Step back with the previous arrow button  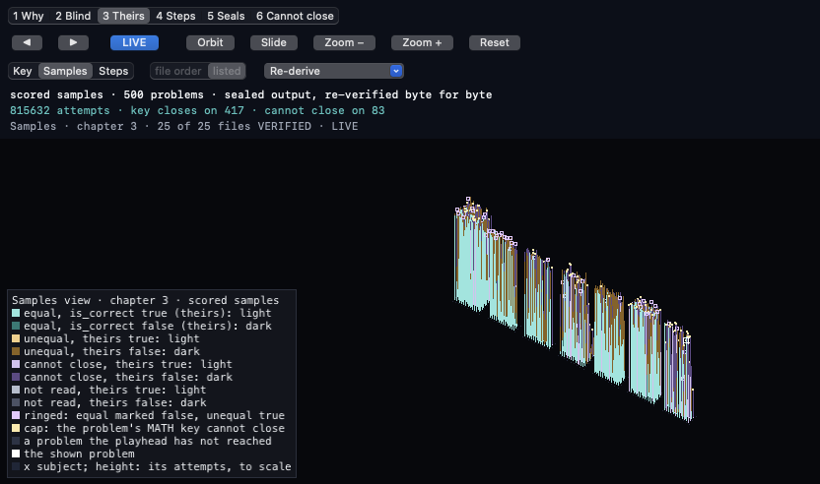(x=27, y=43)
